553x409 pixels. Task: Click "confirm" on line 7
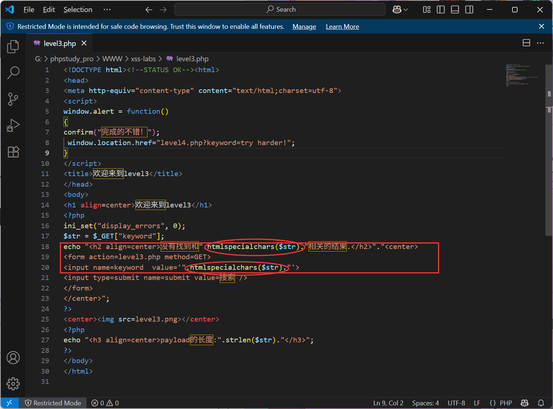click(78, 132)
